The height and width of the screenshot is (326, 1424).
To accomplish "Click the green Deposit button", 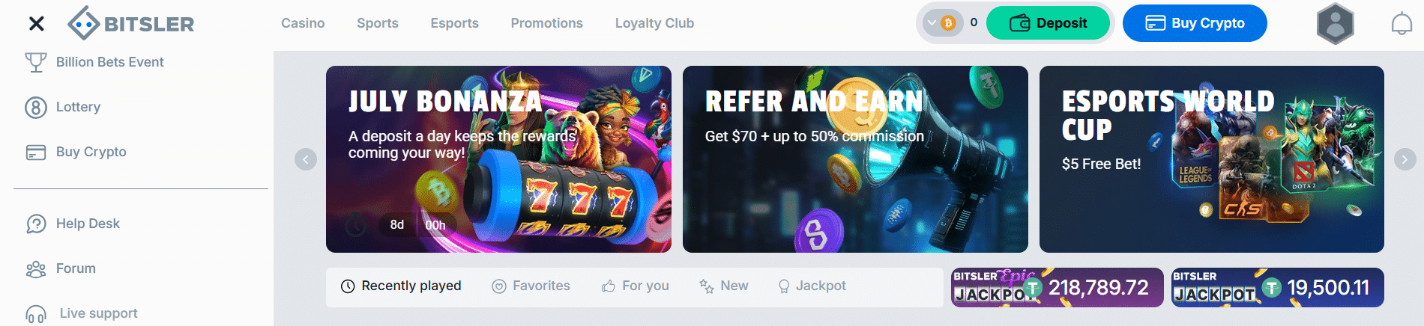I will coord(1048,23).
